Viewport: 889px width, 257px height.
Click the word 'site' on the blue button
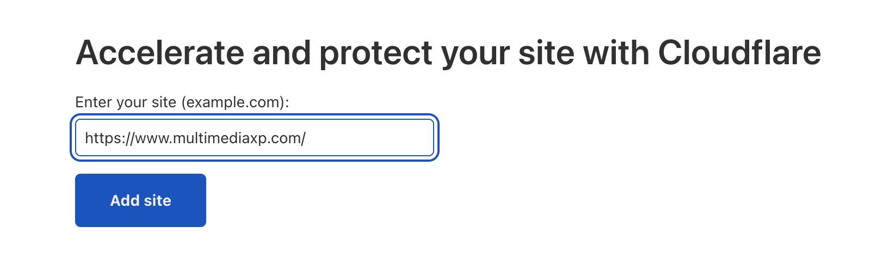click(x=158, y=200)
